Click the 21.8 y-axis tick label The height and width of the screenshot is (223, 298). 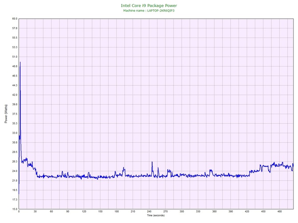[15, 181]
